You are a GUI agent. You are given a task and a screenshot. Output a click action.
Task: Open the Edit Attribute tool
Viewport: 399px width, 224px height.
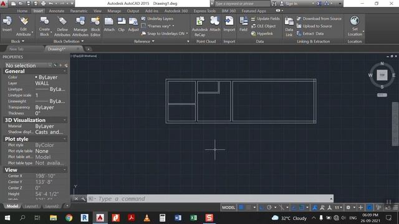[x=24, y=26]
